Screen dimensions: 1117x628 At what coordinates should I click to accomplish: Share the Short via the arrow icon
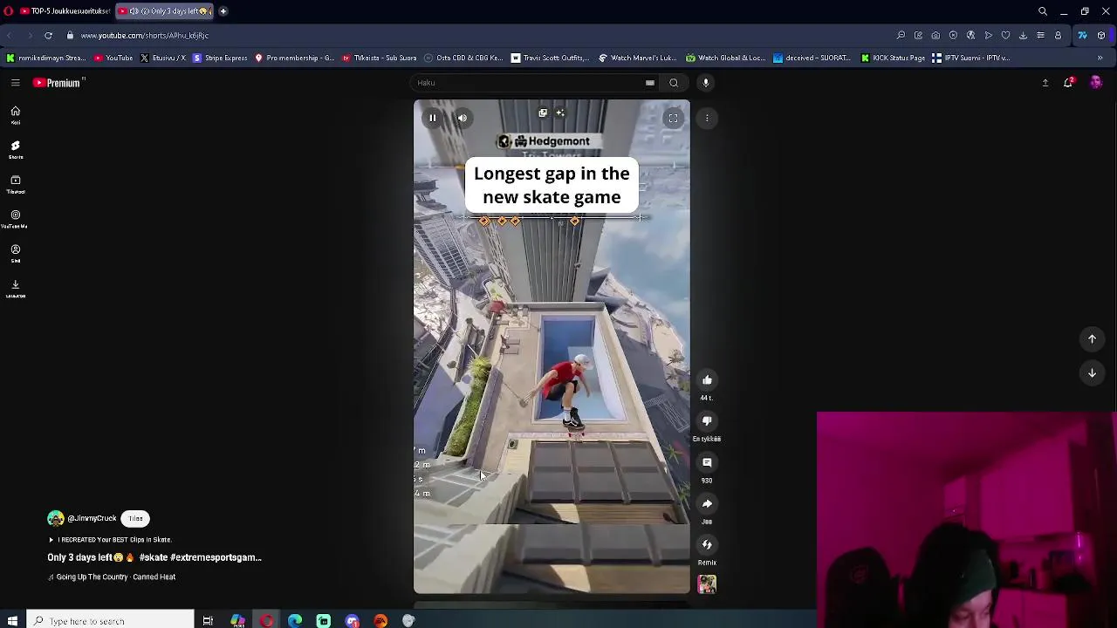(707, 503)
